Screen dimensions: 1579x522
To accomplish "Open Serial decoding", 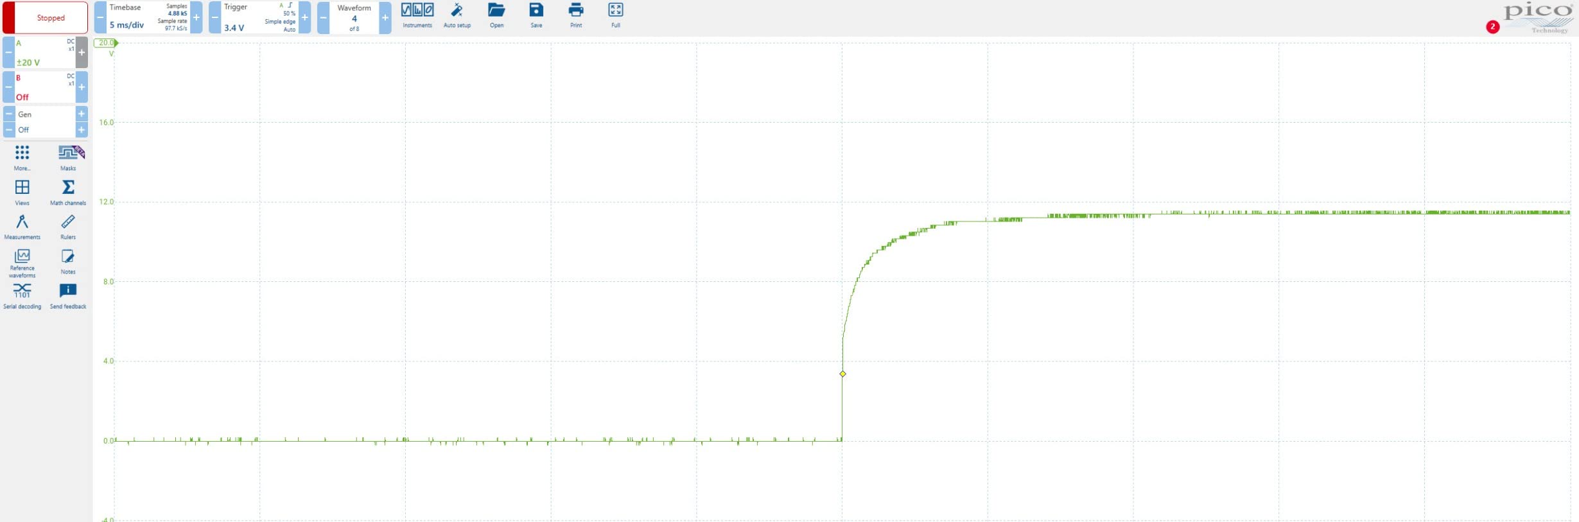I will pos(22,297).
